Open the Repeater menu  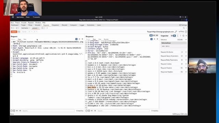coord(31,23)
